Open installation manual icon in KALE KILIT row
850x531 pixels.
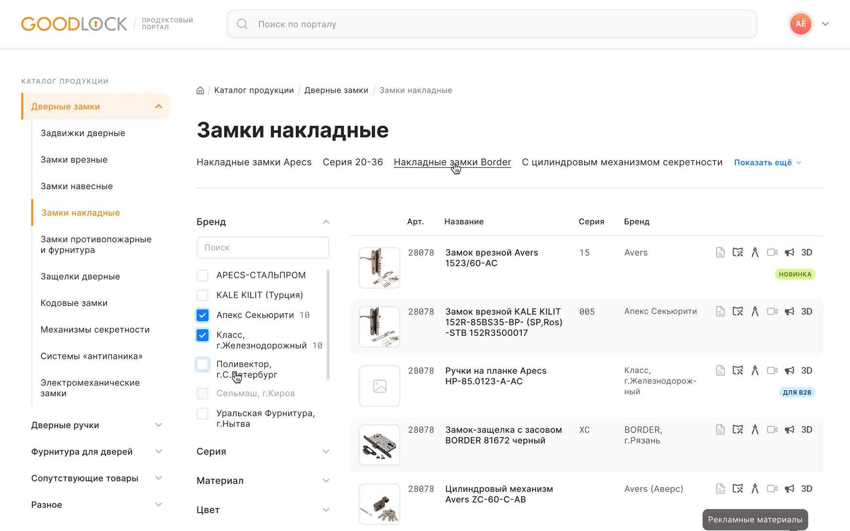click(738, 312)
